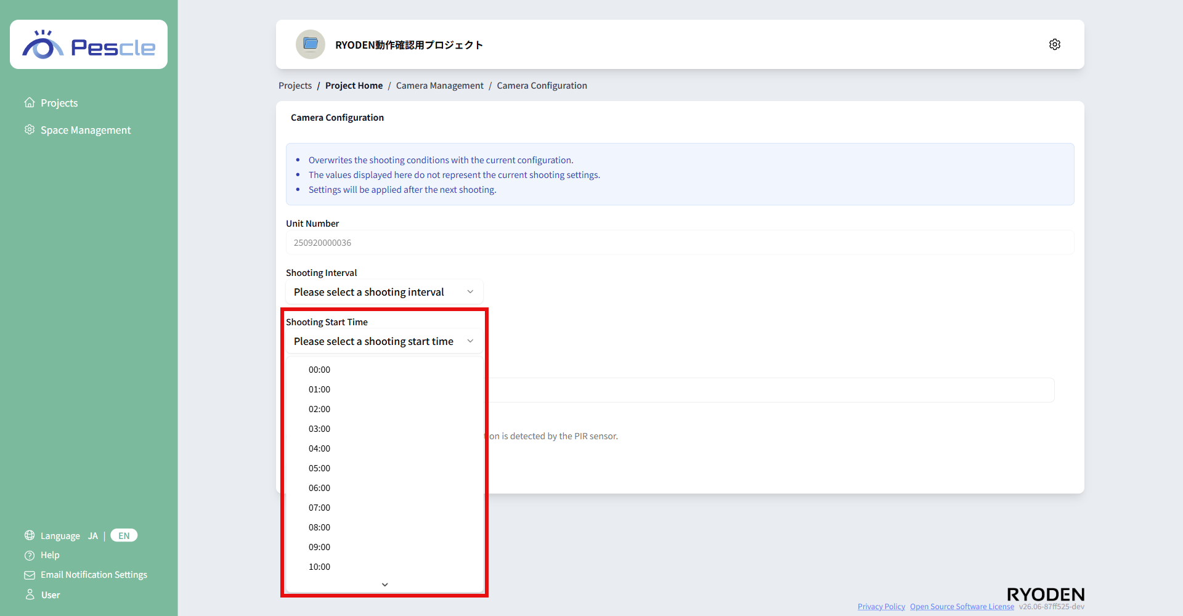Viewport: 1183px width, 616px height.
Task: Open Camera Management breadcrumb link
Action: coord(439,86)
